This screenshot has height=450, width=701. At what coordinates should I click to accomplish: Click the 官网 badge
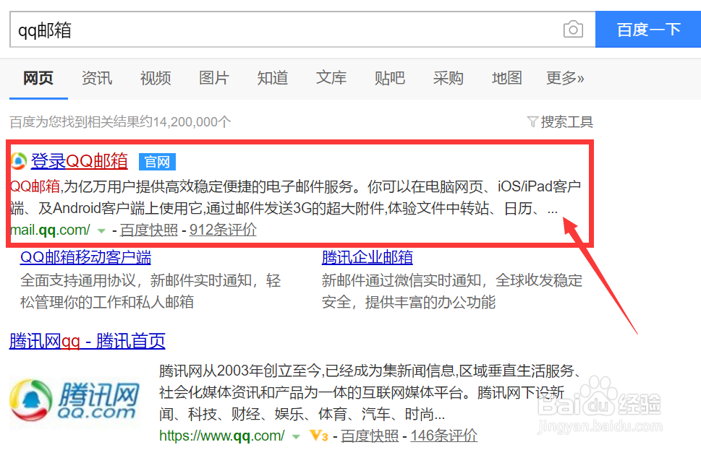158,162
